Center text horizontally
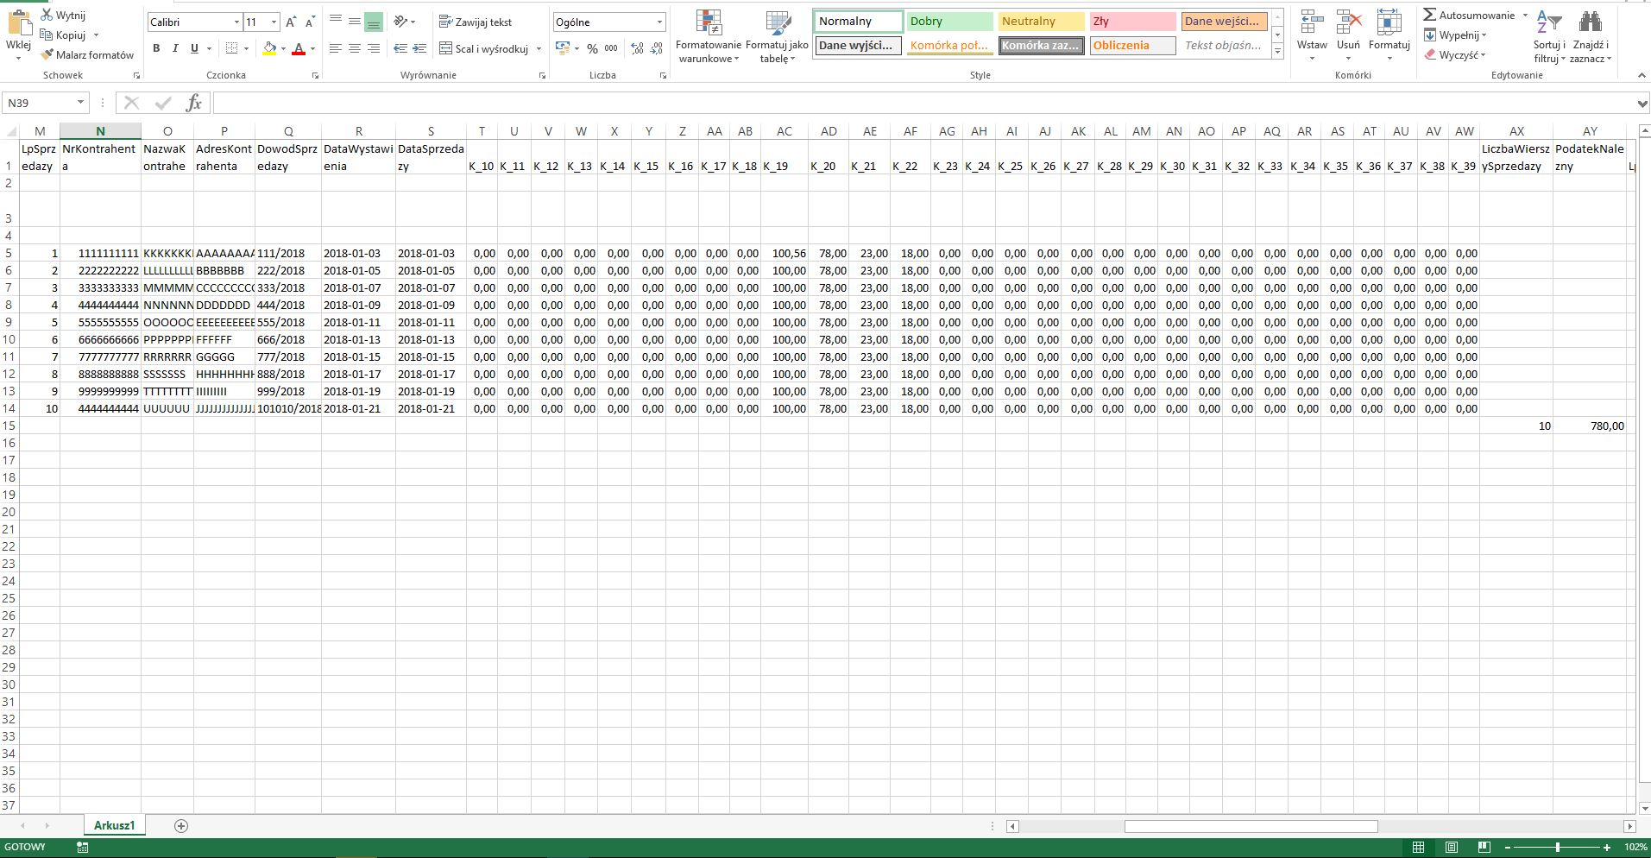This screenshot has width=1651, height=858. 355,48
